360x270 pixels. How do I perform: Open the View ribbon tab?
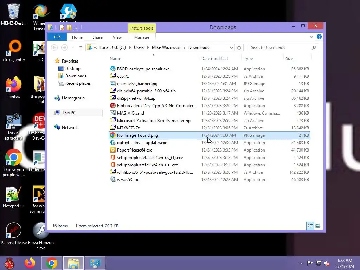(x=117, y=37)
